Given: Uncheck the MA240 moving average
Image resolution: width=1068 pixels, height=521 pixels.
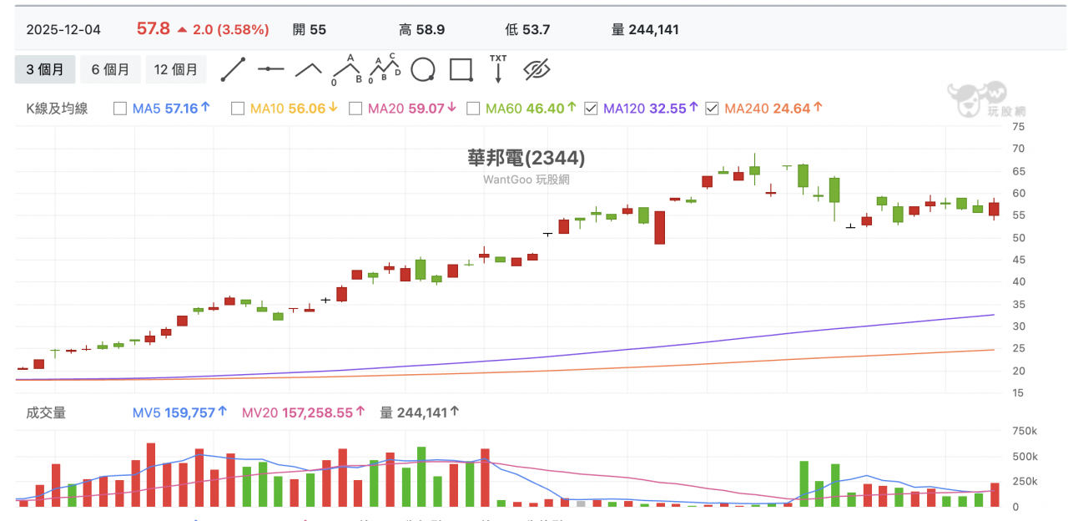Looking at the screenshot, I should pos(712,108).
